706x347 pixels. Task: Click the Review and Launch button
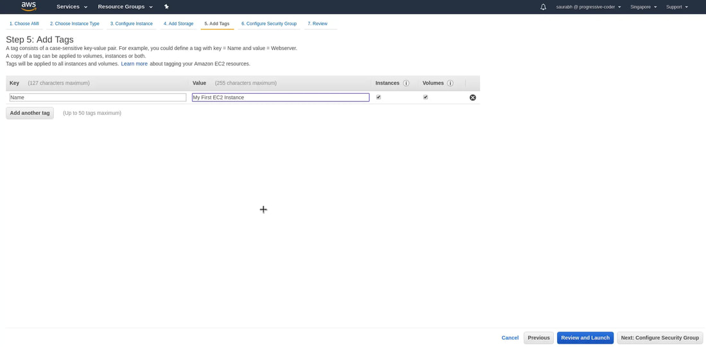pyautogui.click(x=585, y=338)
